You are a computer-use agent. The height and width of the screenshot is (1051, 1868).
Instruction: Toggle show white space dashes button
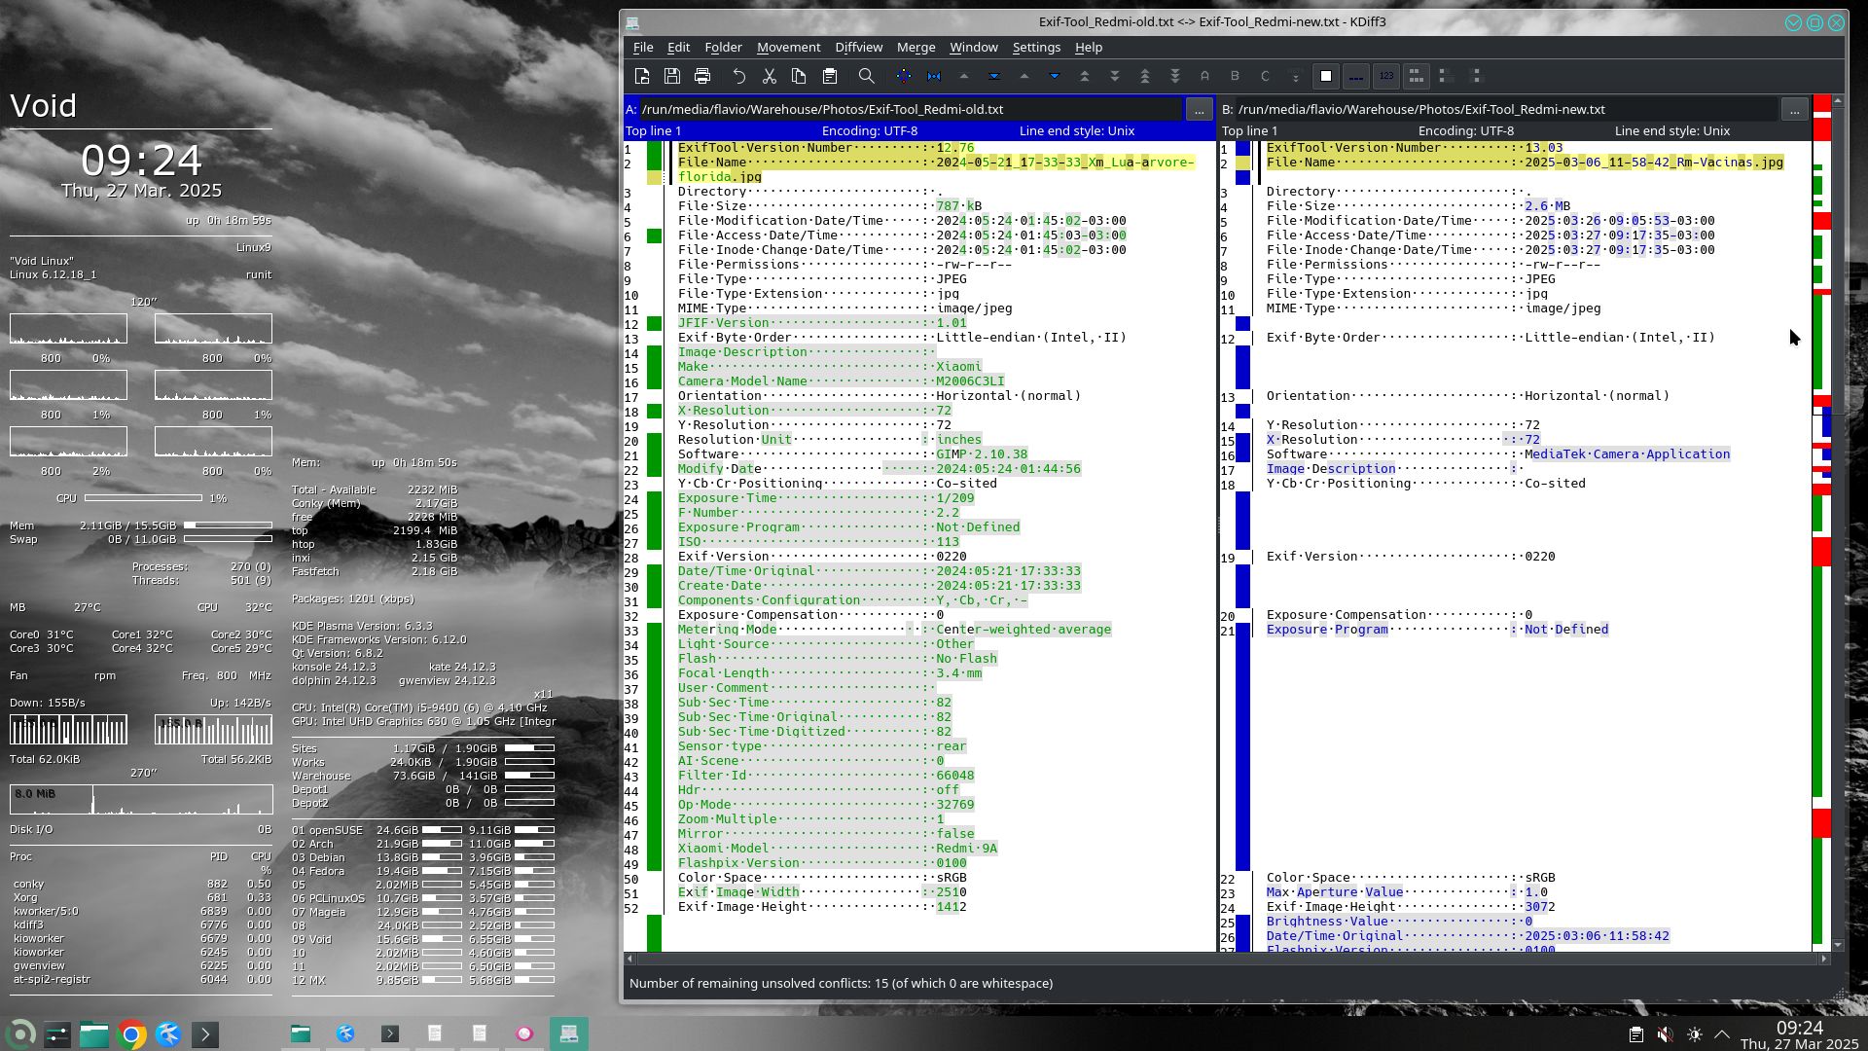[1356, 76]
